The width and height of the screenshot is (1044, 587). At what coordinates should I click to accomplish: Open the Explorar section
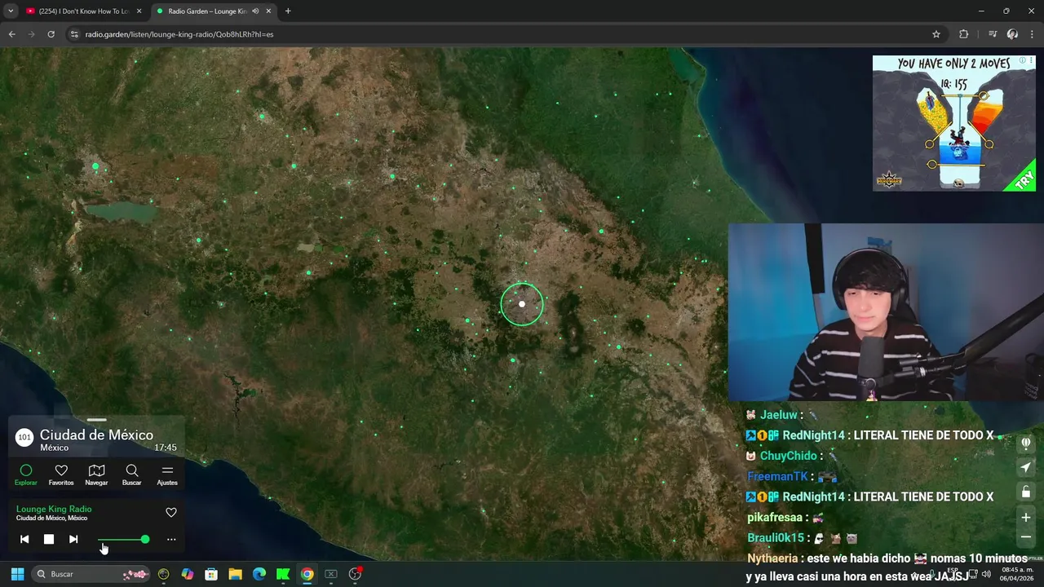pos(25,475)
